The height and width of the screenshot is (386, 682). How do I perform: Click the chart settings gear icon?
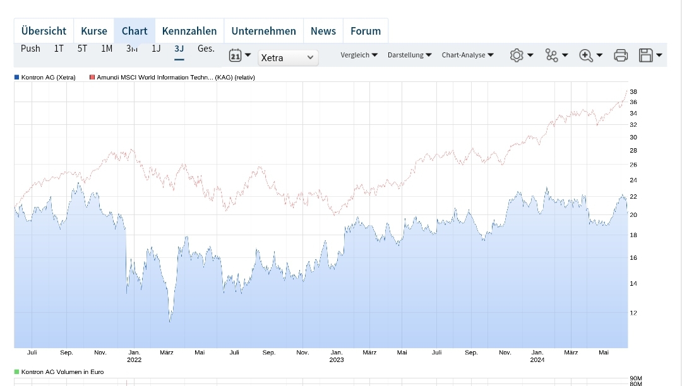coord(517,55)
